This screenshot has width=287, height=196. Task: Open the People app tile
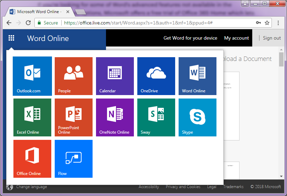[74, 76]
